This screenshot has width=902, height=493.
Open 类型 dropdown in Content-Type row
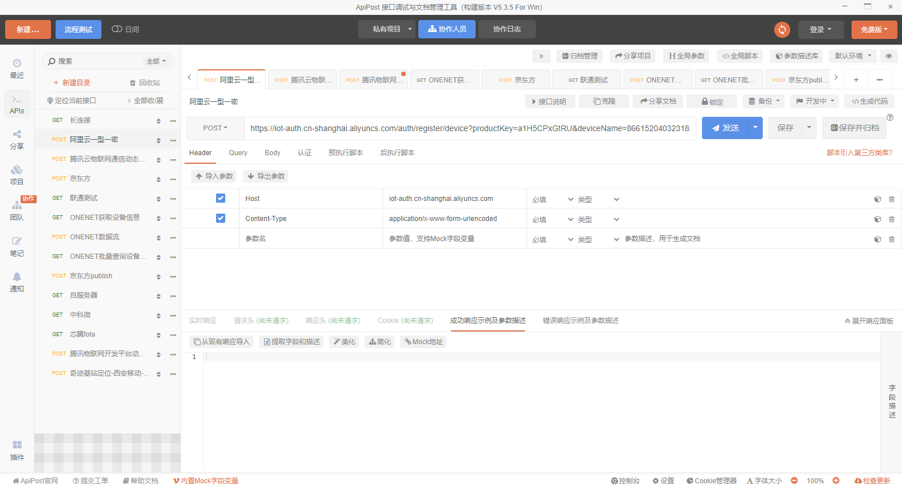[598, 219]
